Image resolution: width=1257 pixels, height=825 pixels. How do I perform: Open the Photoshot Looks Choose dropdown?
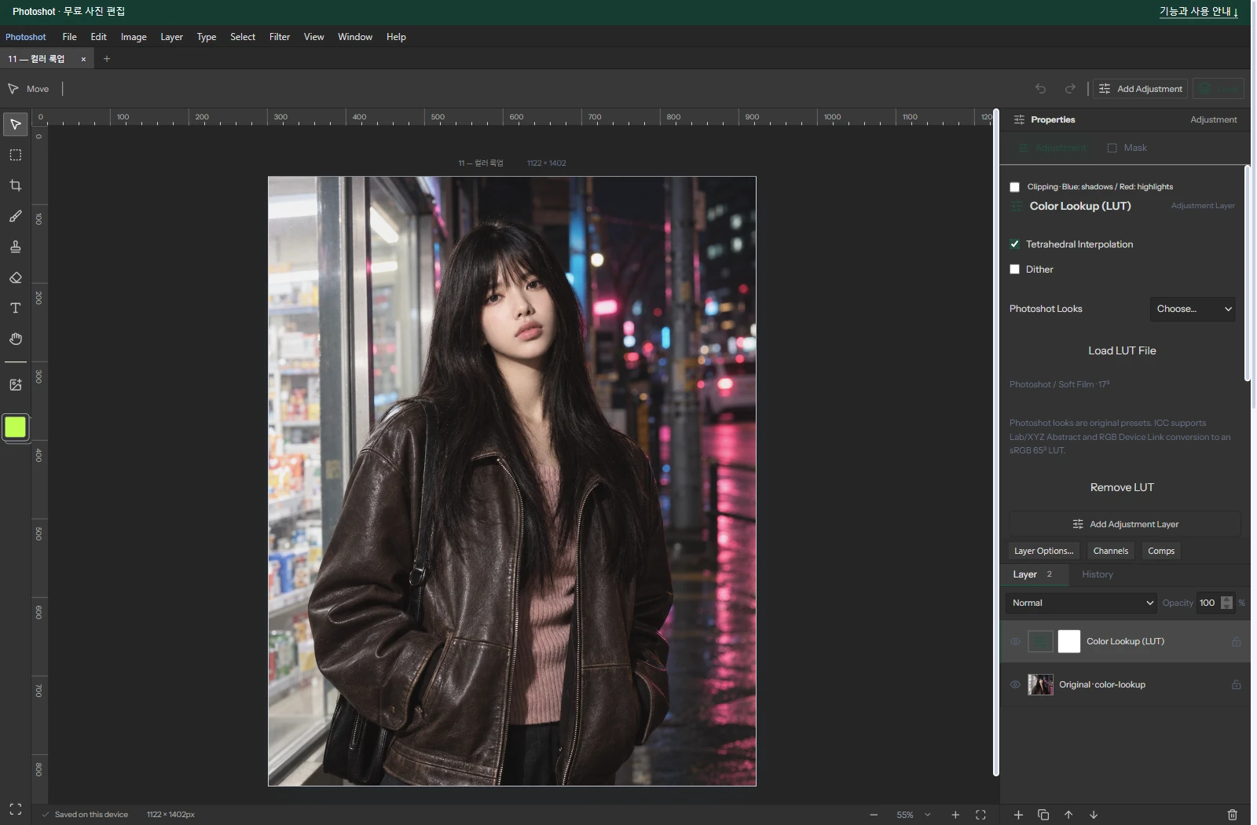[x=1193, y=309]
